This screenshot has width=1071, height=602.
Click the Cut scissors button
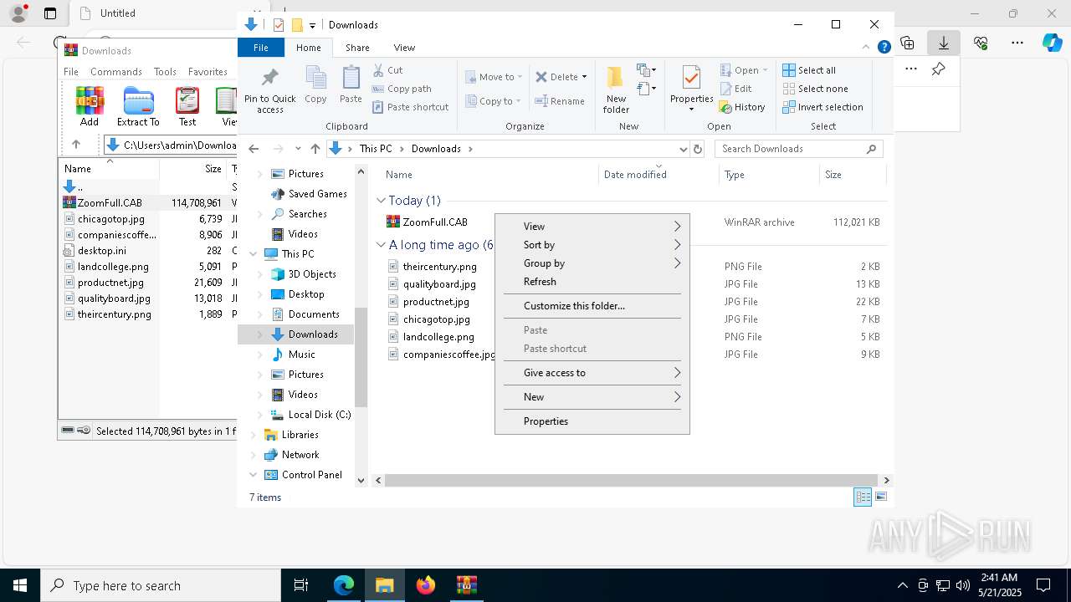point(387,70)
